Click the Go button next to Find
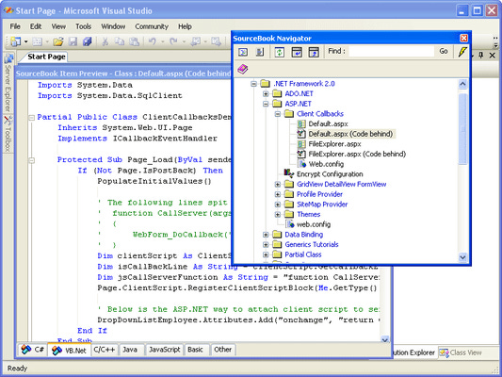The width and height of the screenshot is (502, 377). [x=444, y=51]
